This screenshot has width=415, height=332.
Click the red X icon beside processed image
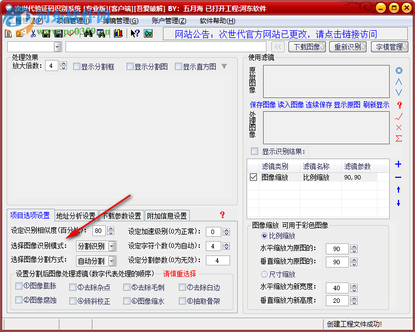(x=399, y=127)
